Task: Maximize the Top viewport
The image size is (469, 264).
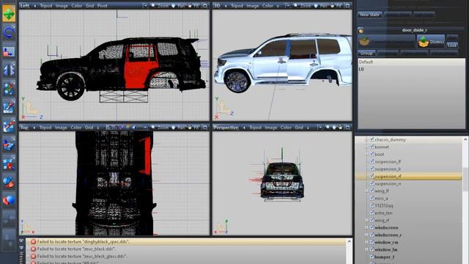Action: (205, 128)
